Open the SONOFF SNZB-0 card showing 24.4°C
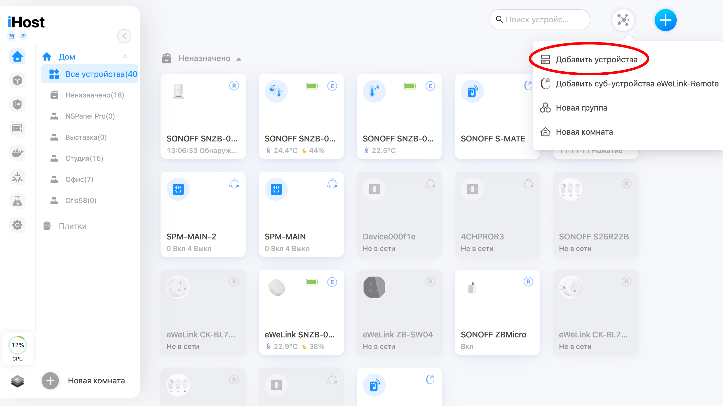This screenshot has width=723, height=406. click(301, 116)
